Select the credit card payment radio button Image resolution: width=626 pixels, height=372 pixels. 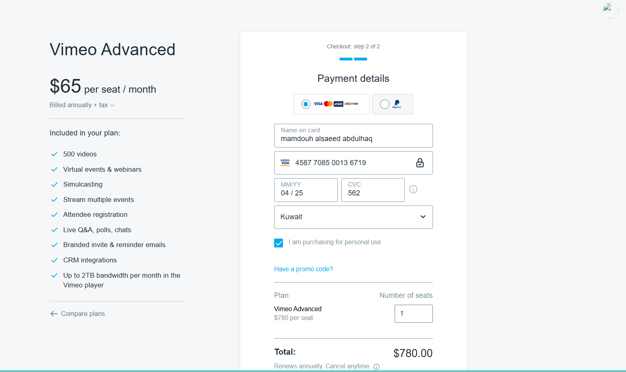pos(306,104)
